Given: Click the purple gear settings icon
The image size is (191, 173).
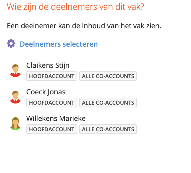Looking at the screenshot, I should click(x=11, y=43).
